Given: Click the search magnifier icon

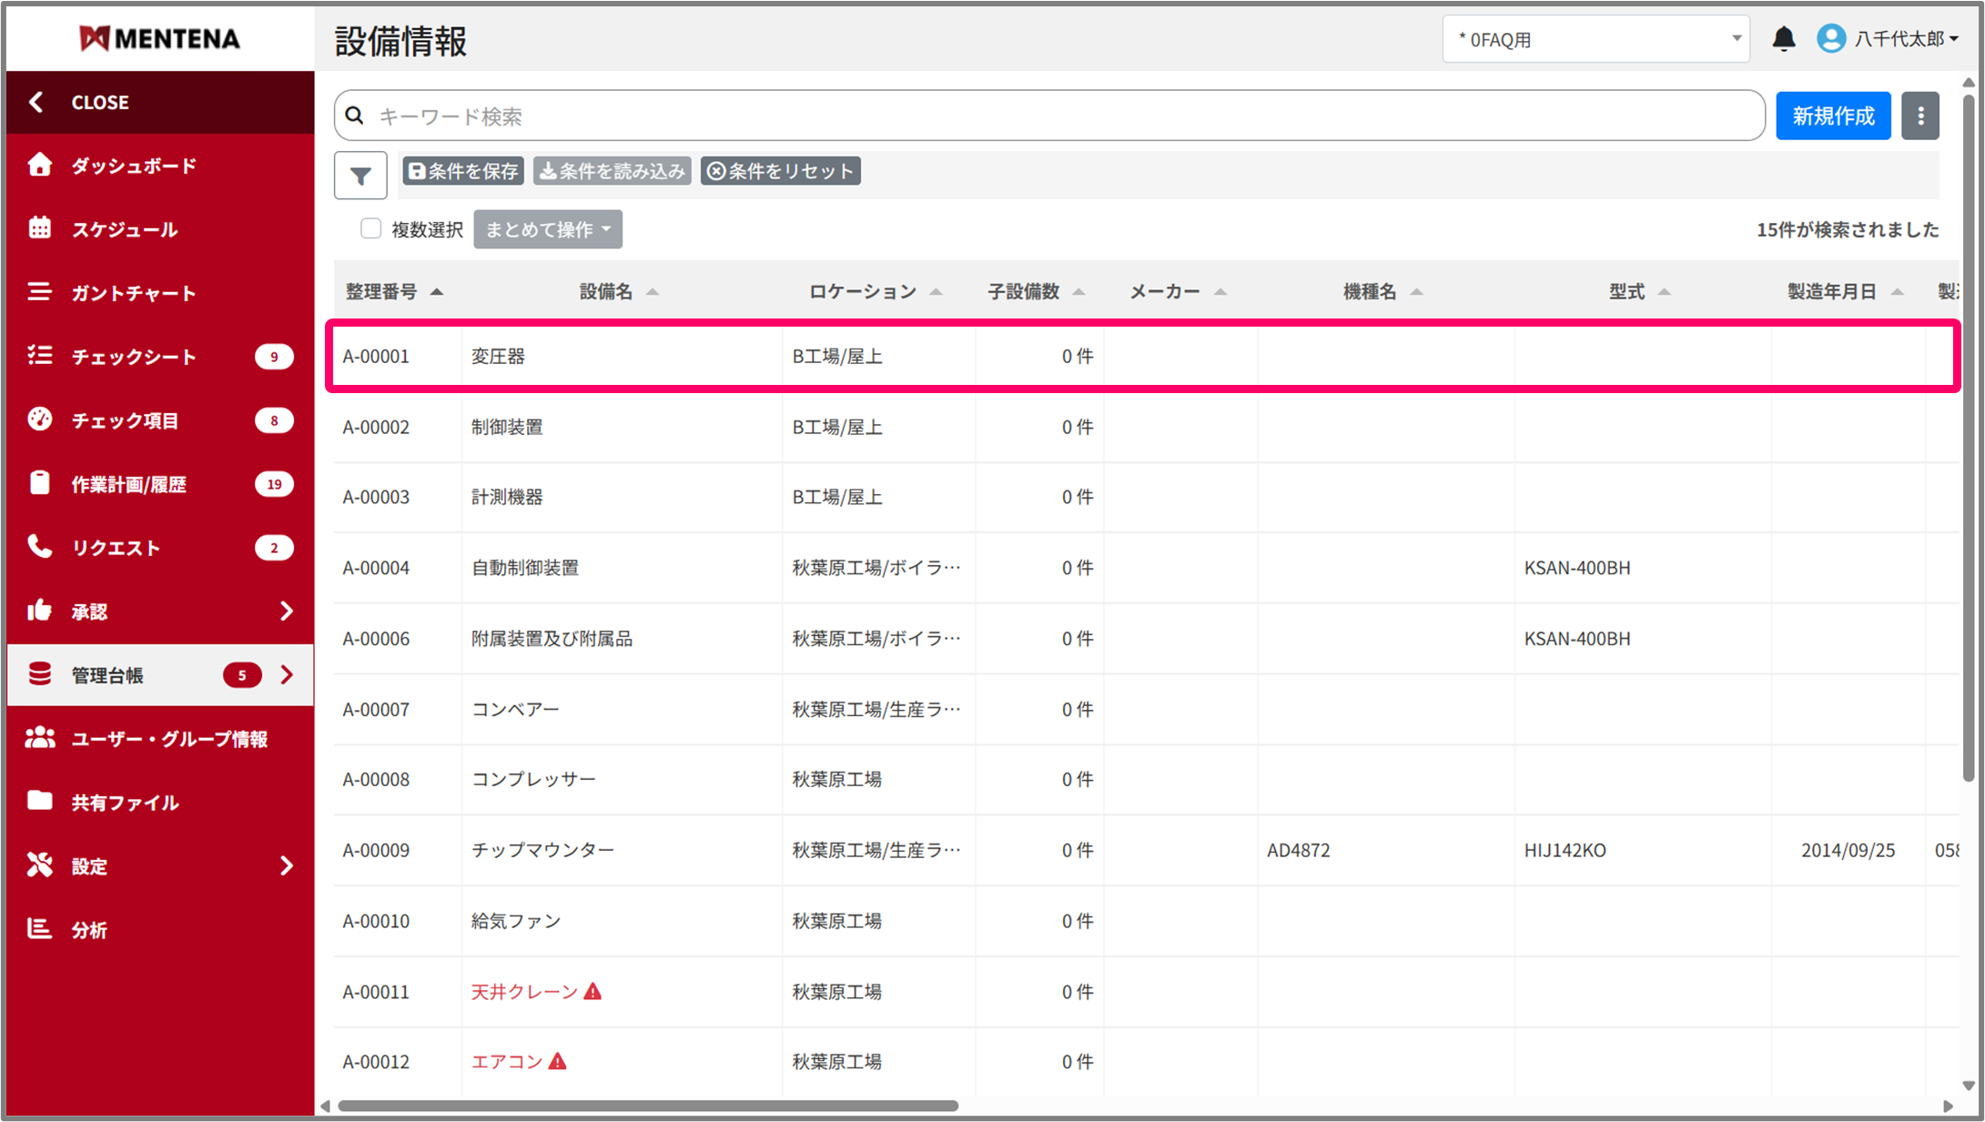Looking at the screenshot, I should coord(356,116).
